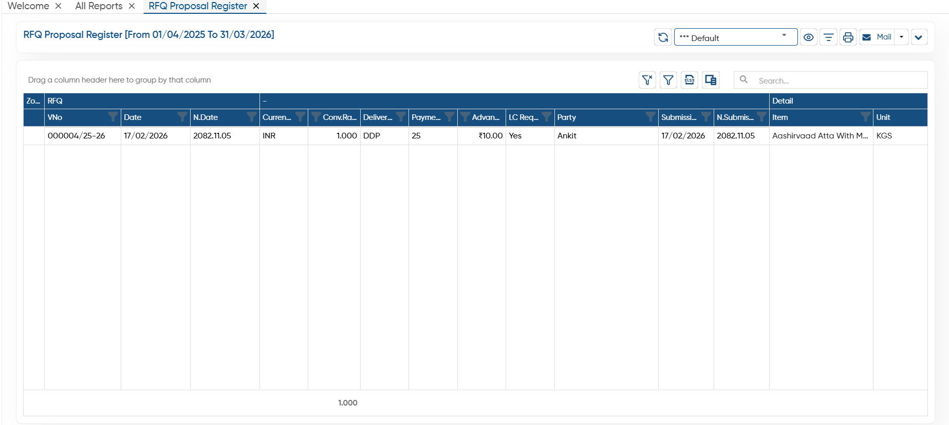
Task: Clear filters with the funnel-x icon
Action: (647, 80)
